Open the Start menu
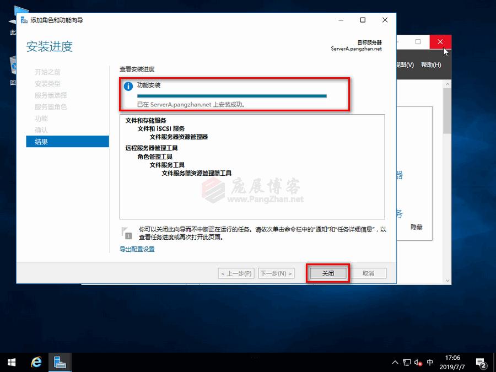This screenshot has width=496, height=372. 11,362
